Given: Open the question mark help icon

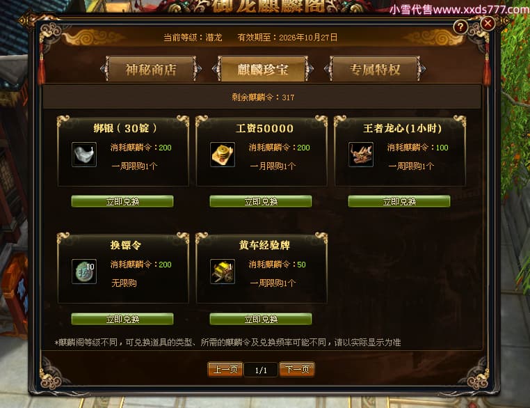Looking at the screenshot, I should click(x=460, y=26).
